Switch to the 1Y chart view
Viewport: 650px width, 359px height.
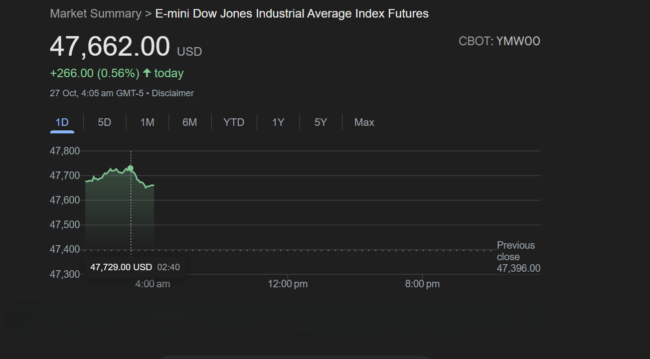point(278,122)
